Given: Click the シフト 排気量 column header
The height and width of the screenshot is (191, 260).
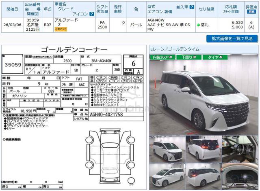Looking at the screenshot, I should 102,9.
